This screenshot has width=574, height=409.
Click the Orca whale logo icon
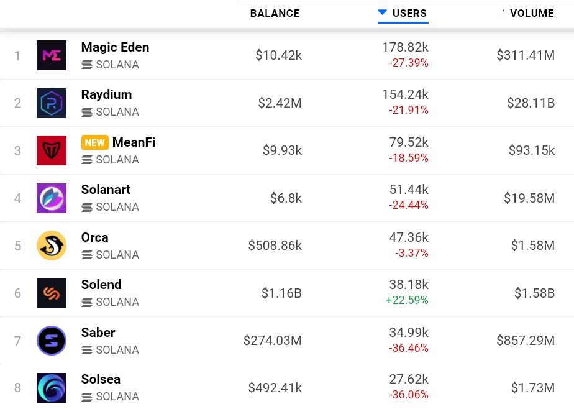(x=52, y=246)
